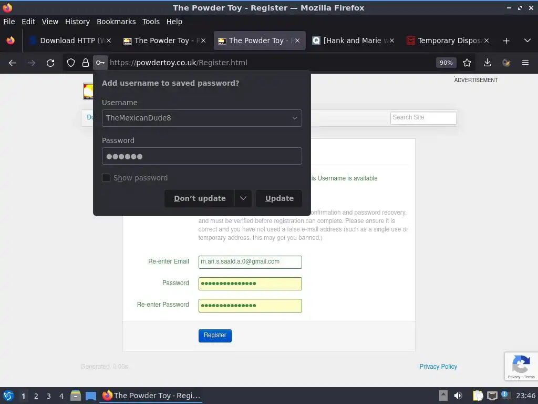538x404 pixels.
Task: Bookmark this page with the star
Action: pyautogui.click(x=467, y=63)
